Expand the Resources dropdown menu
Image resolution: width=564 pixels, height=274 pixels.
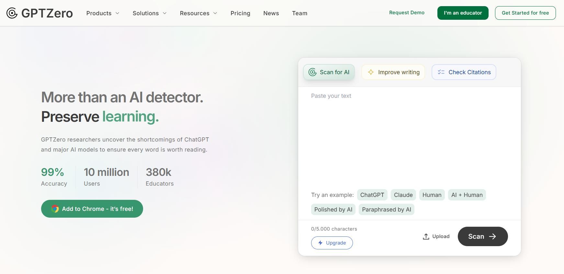tap(198, 13)
